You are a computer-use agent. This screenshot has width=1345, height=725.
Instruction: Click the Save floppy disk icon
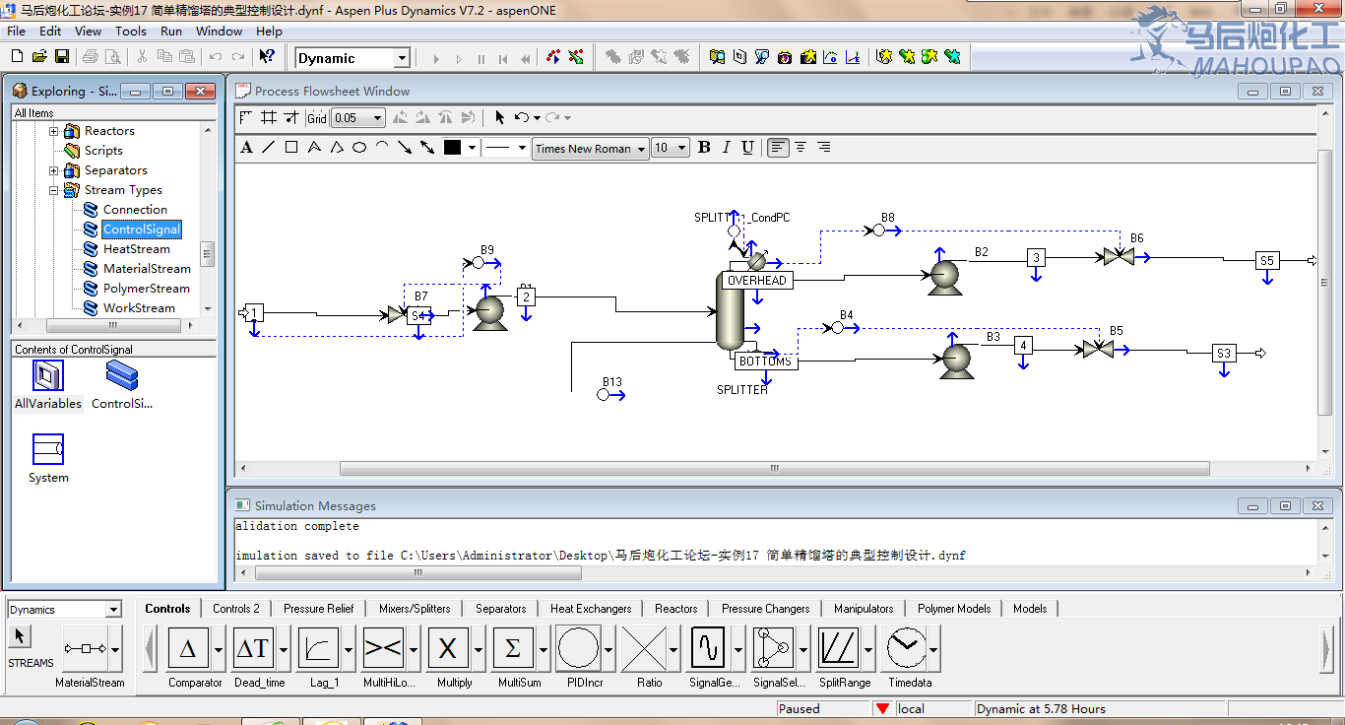61,57
